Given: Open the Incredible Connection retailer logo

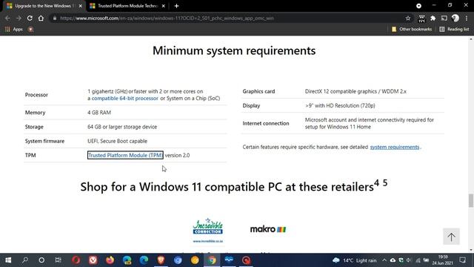Looking at the screenshot, I should click(x=208, y=230).
